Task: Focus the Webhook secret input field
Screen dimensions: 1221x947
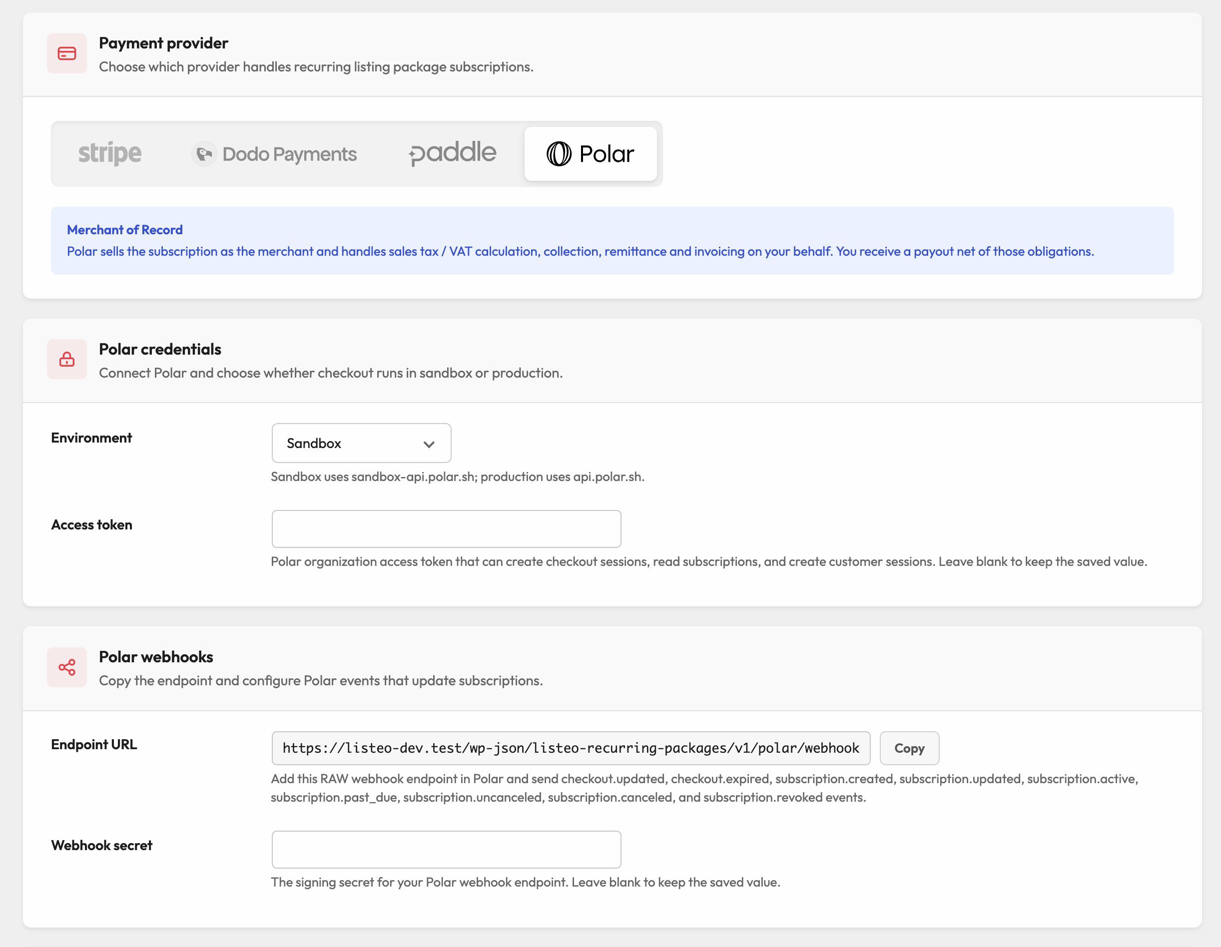Action: (446, 849)
